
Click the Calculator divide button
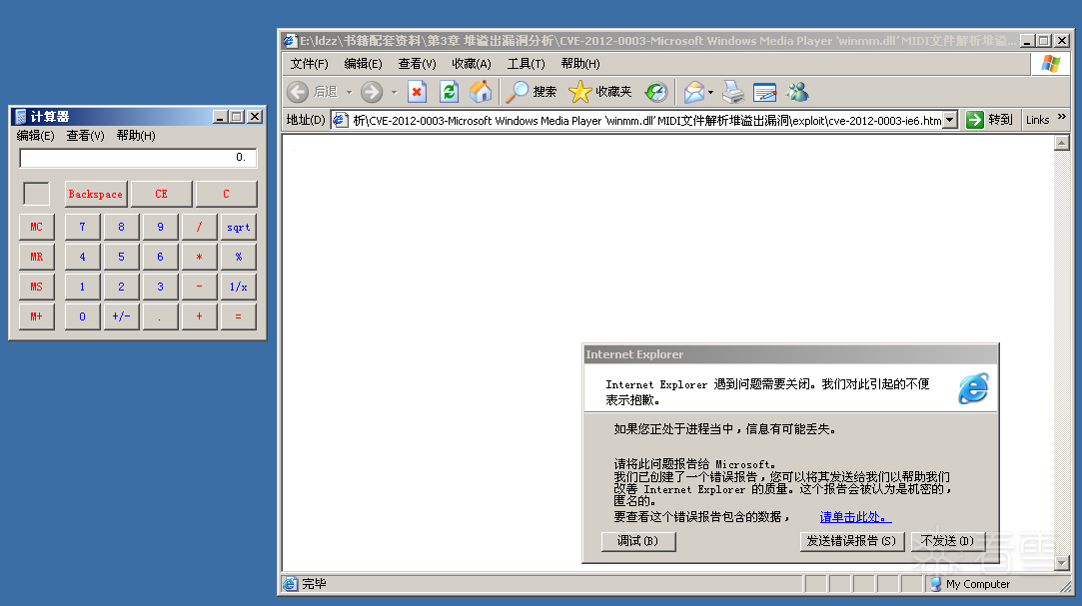199,227
